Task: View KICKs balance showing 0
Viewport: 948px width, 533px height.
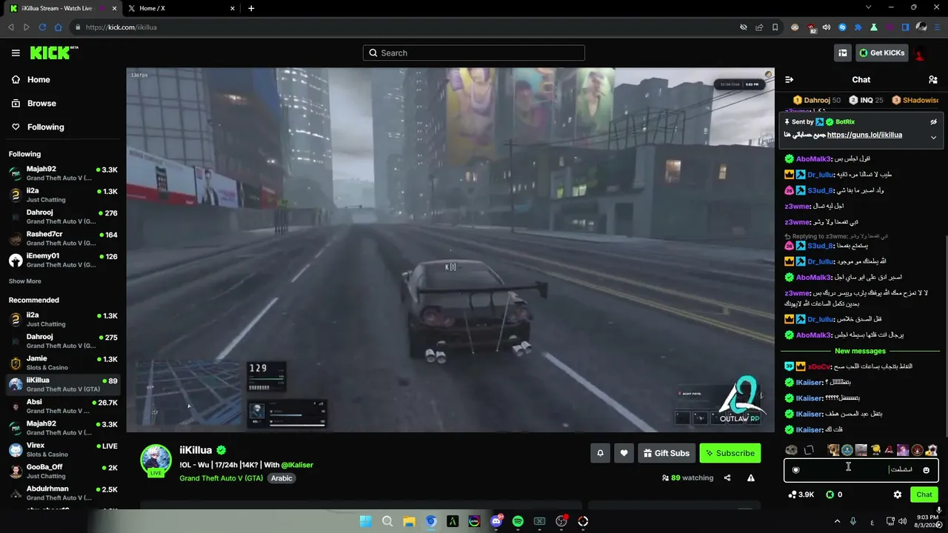Action: pos(834,495)
